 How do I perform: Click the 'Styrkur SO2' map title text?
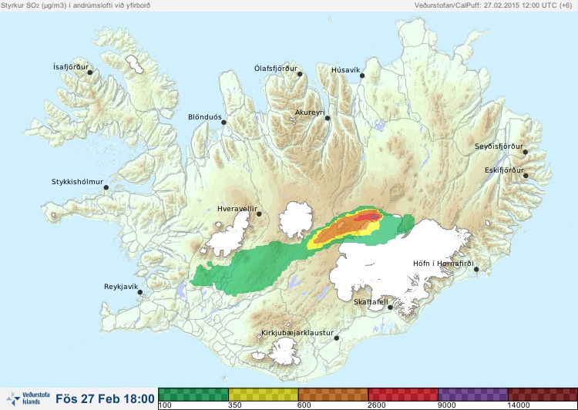[x=76, y=5]
